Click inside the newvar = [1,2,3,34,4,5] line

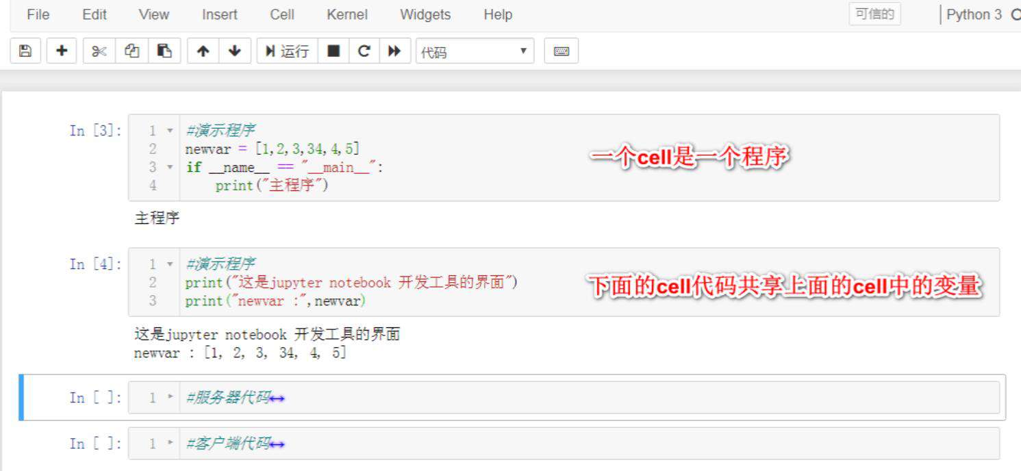coord(273,149)
